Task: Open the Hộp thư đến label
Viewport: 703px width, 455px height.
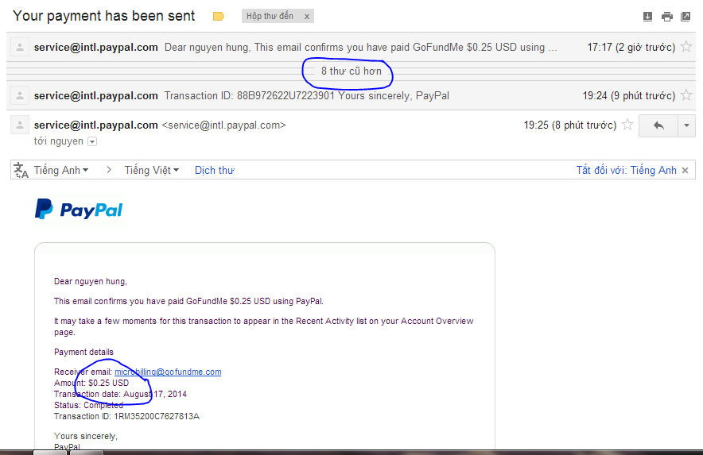Action: [x=270, y=16]
